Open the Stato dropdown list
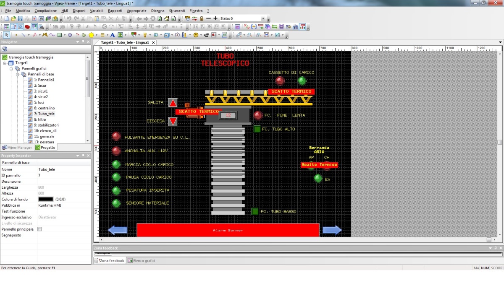 pyautogui.click(x=263, y=18)
